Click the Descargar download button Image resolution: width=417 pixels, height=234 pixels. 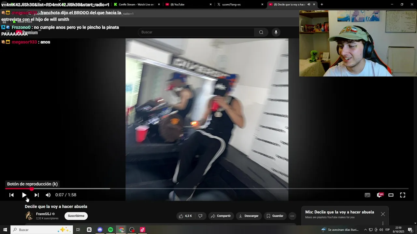click(249, 216)
